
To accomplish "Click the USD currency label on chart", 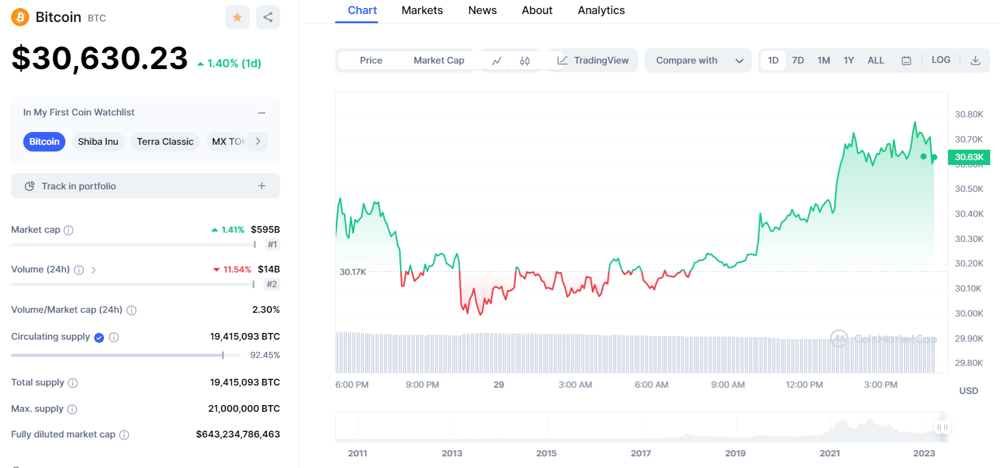I will point(969,391).
